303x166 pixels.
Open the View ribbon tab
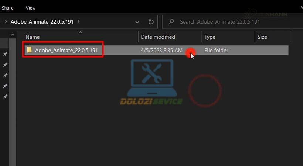[31, 8]
